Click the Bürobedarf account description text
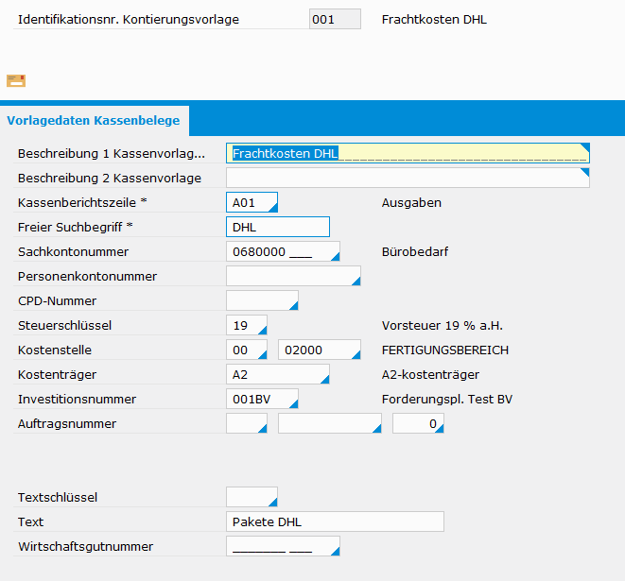This screenshot has height=581, width=625. pyautogui.click(x=415, y=251)
